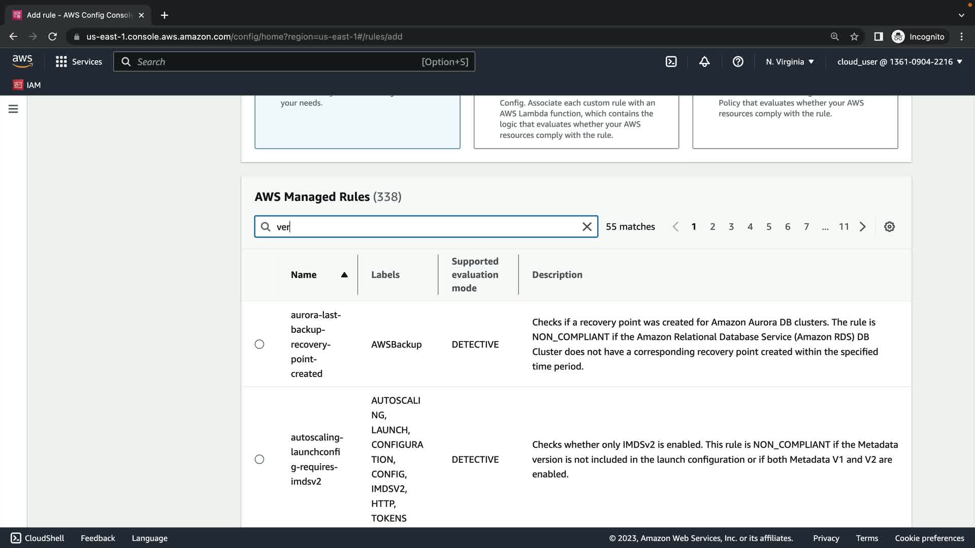Jump to page 11 of results

[x=843, y=227]
